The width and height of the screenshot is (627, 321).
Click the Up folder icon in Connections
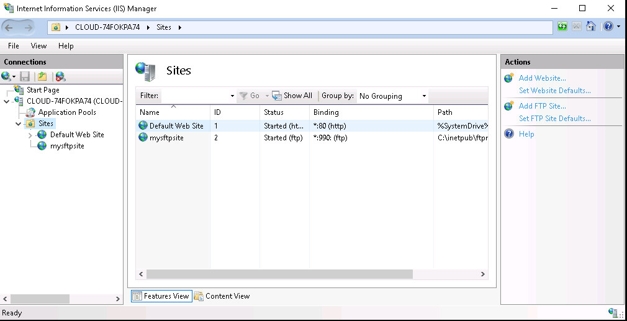coord(42,76)
